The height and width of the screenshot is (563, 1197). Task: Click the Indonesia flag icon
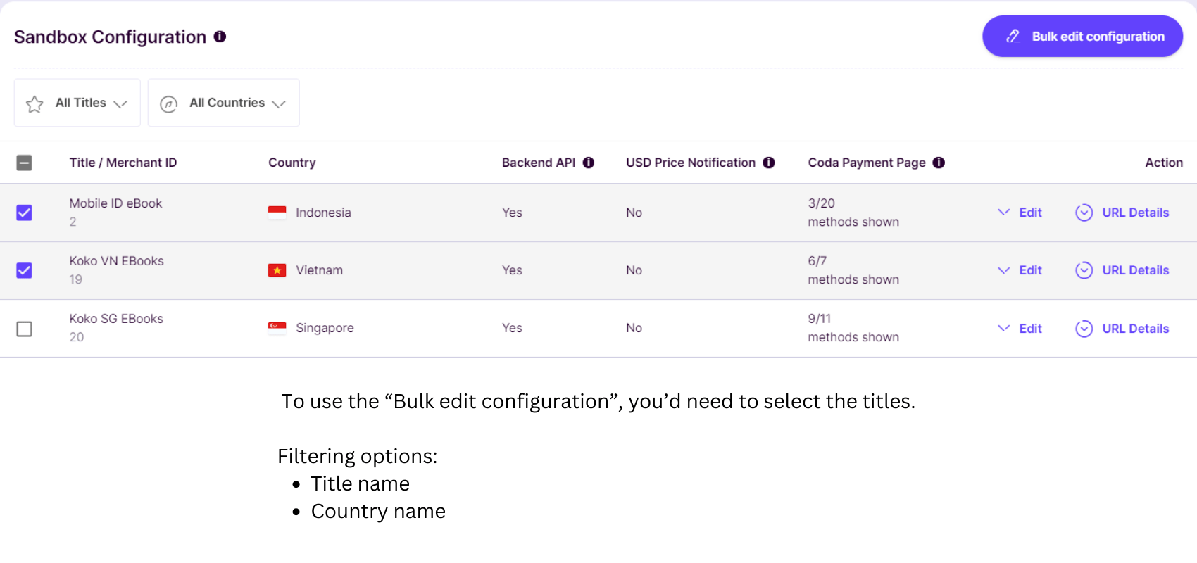(x=277, y=213)
